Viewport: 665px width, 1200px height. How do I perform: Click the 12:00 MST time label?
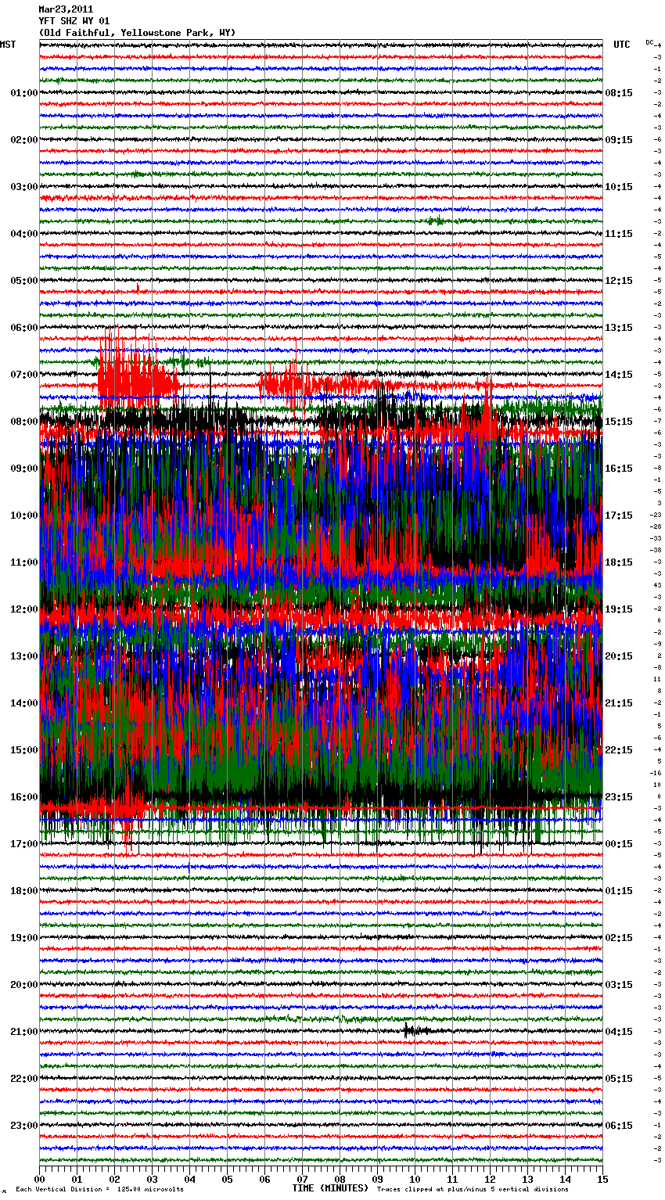(24, 609)
